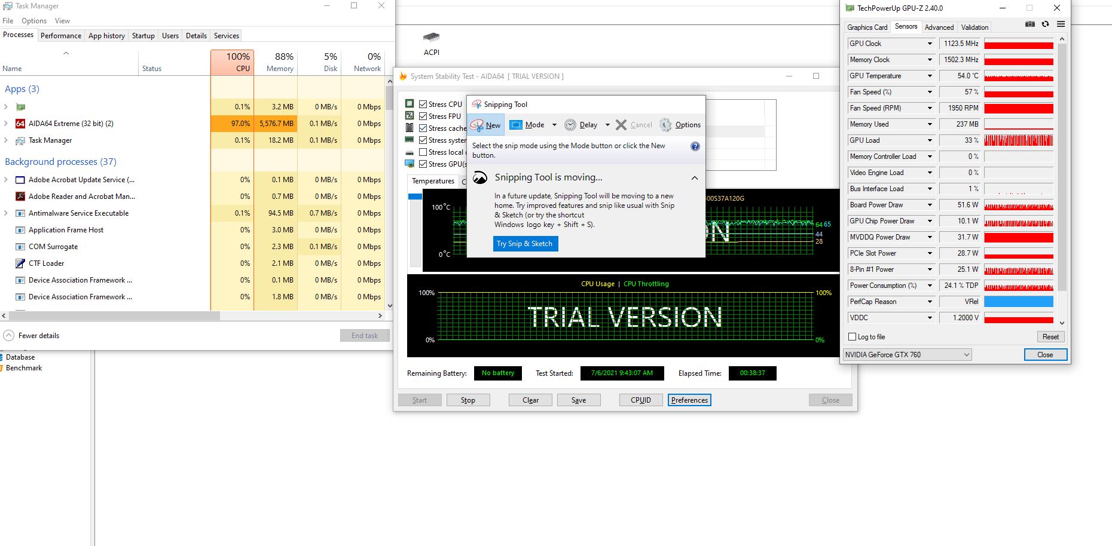Click the Mode snip rectangle icon
This screenshot has width=1112, height=546.
[x=515, y=125]
